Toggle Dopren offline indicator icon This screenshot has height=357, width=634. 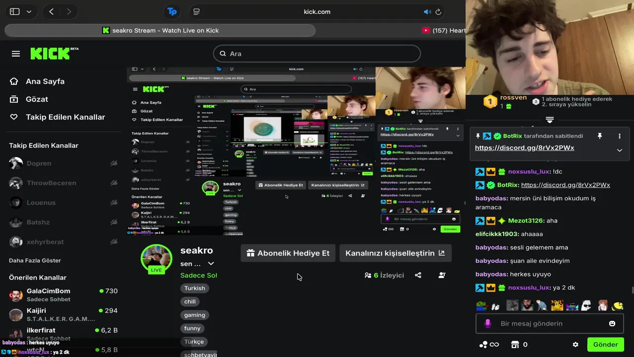pyautogui.click(x=114, y=163)
